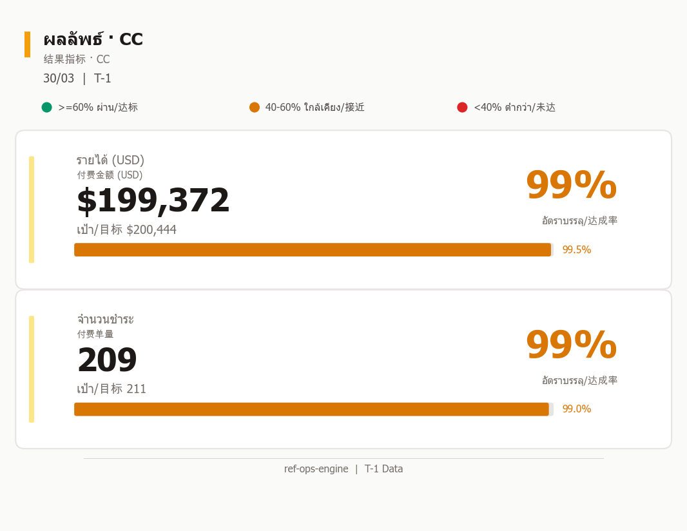Click the target text $200,444
Viewport: 687px width, 531px height.
coord(151,229)
